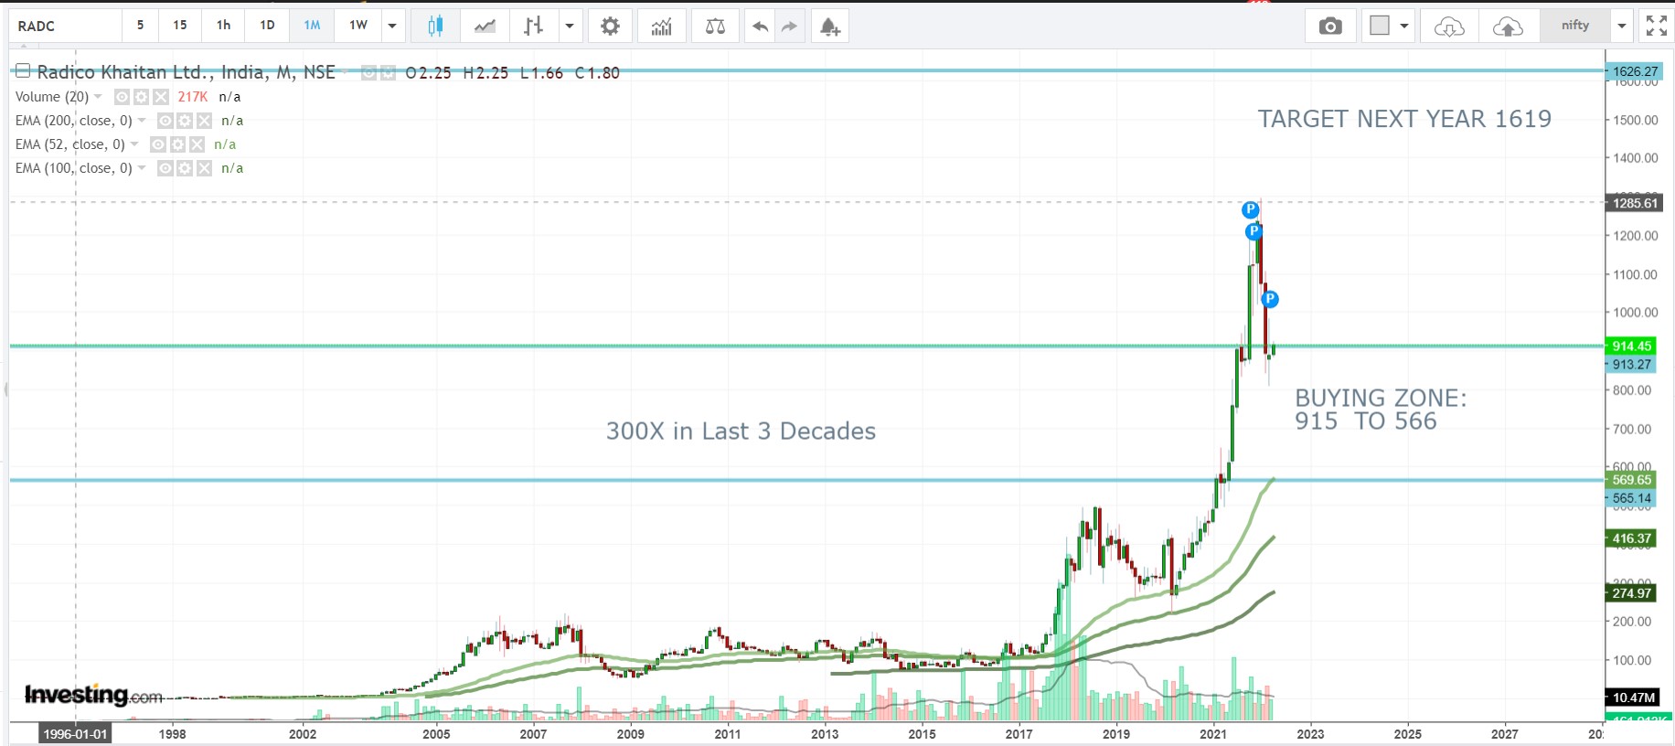
Task: Open layout selector dropdown beside square icon
Action: (x=1403, y=26)
